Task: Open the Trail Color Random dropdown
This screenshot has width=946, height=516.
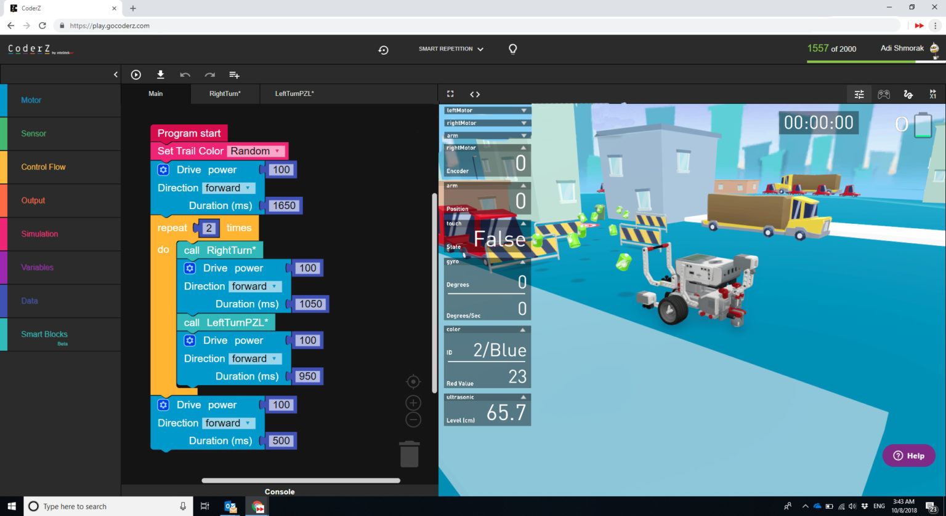Action: click(x=255, y=151)
